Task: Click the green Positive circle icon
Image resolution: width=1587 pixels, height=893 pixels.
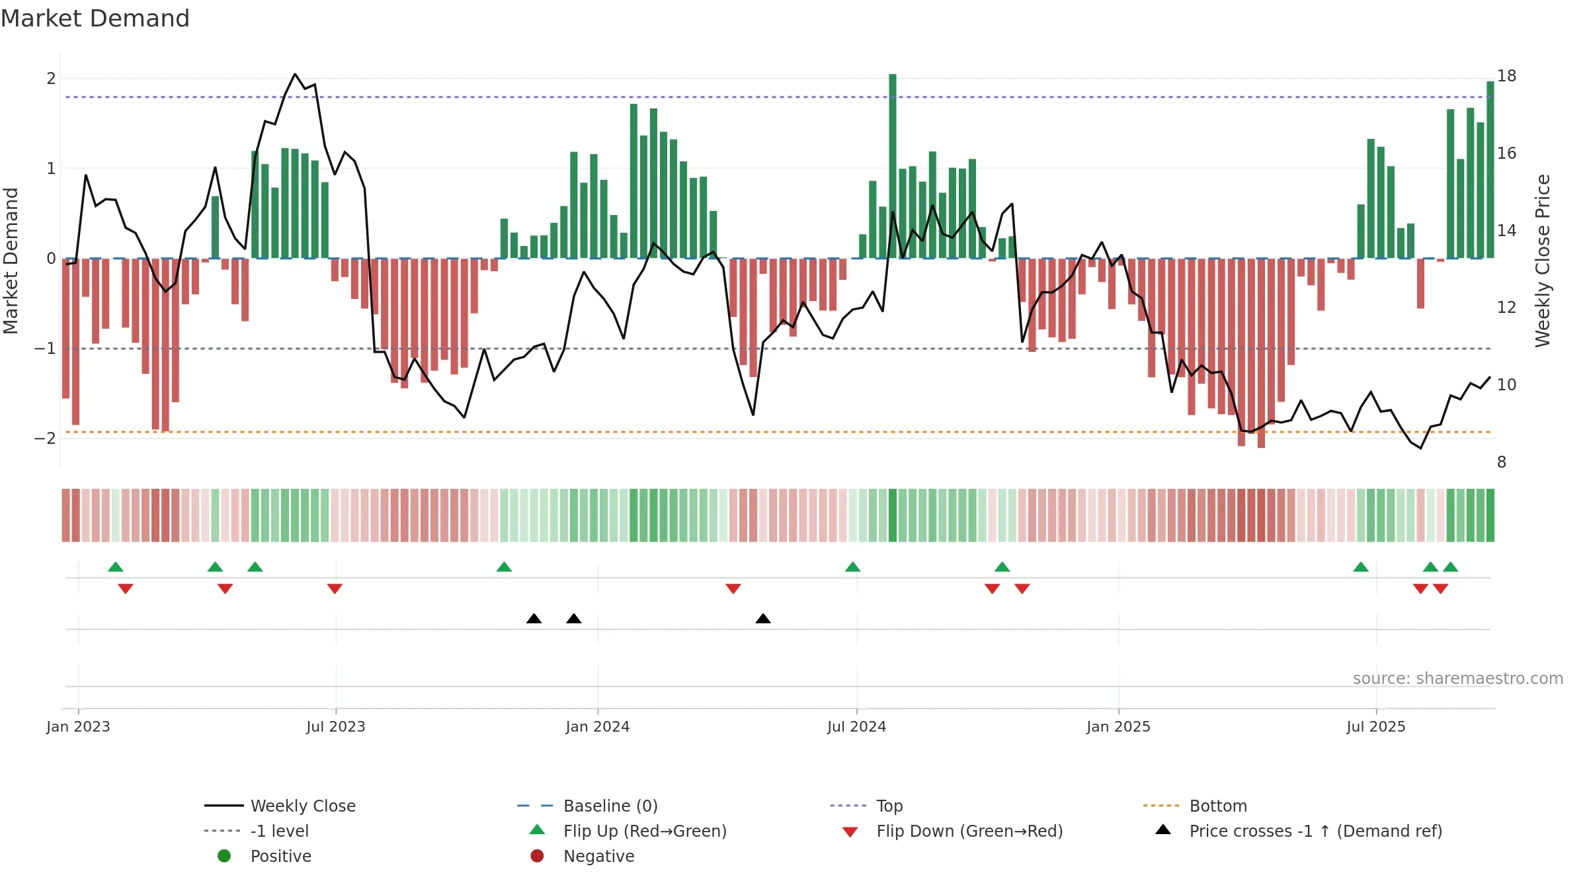Action: tap(224, 856)
